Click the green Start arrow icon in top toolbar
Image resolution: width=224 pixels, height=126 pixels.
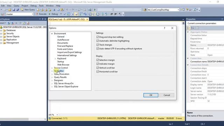click(x=94, y=10)
